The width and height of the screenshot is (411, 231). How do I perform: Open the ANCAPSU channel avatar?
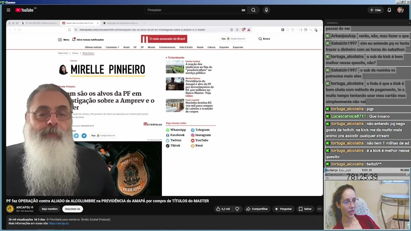coord(10,209)
